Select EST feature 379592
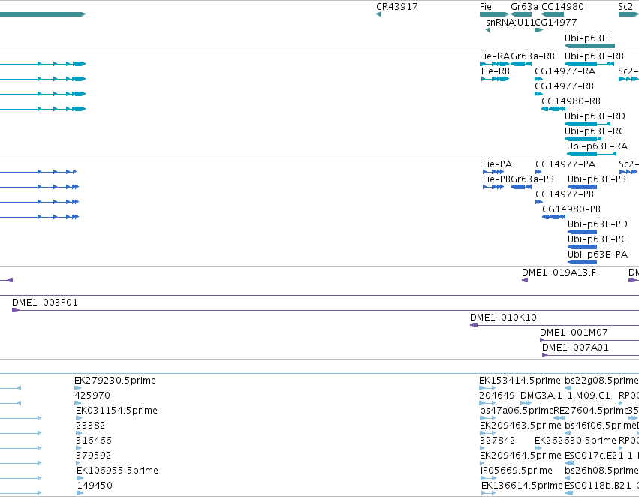 pos(78,463)
